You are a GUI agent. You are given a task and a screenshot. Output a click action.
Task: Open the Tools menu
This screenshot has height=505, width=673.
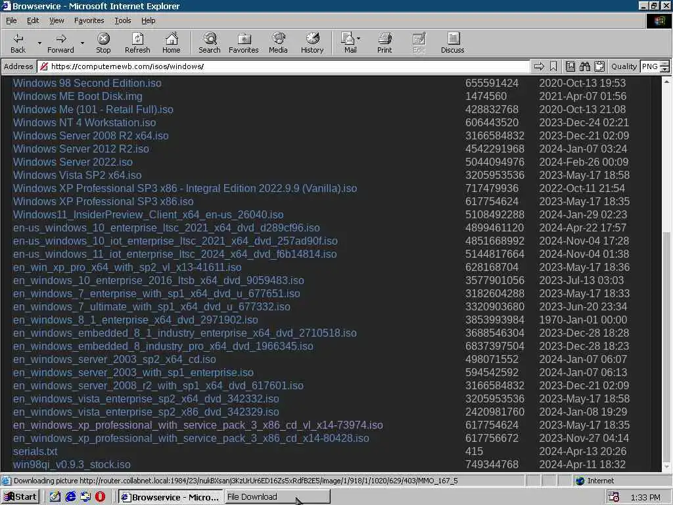123,20
